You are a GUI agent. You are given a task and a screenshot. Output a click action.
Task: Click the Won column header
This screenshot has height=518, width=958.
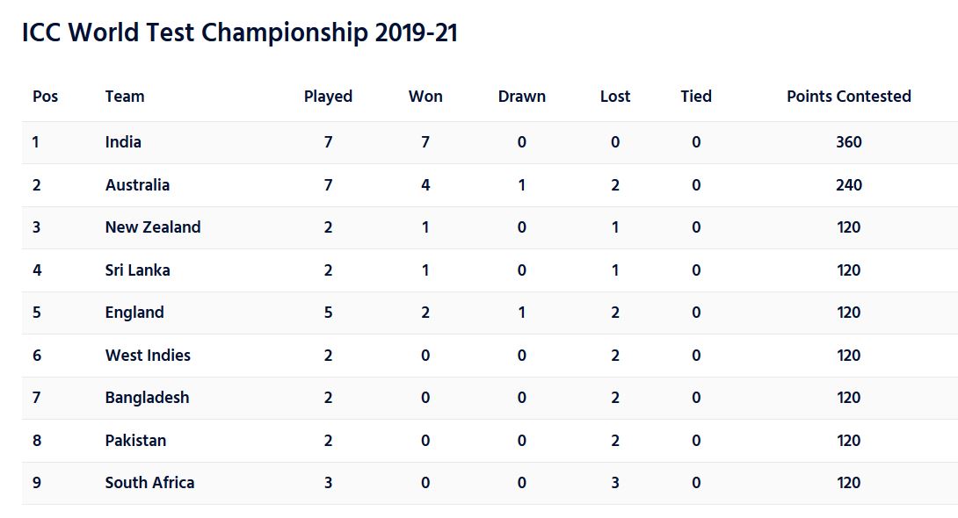click(425, 97)
